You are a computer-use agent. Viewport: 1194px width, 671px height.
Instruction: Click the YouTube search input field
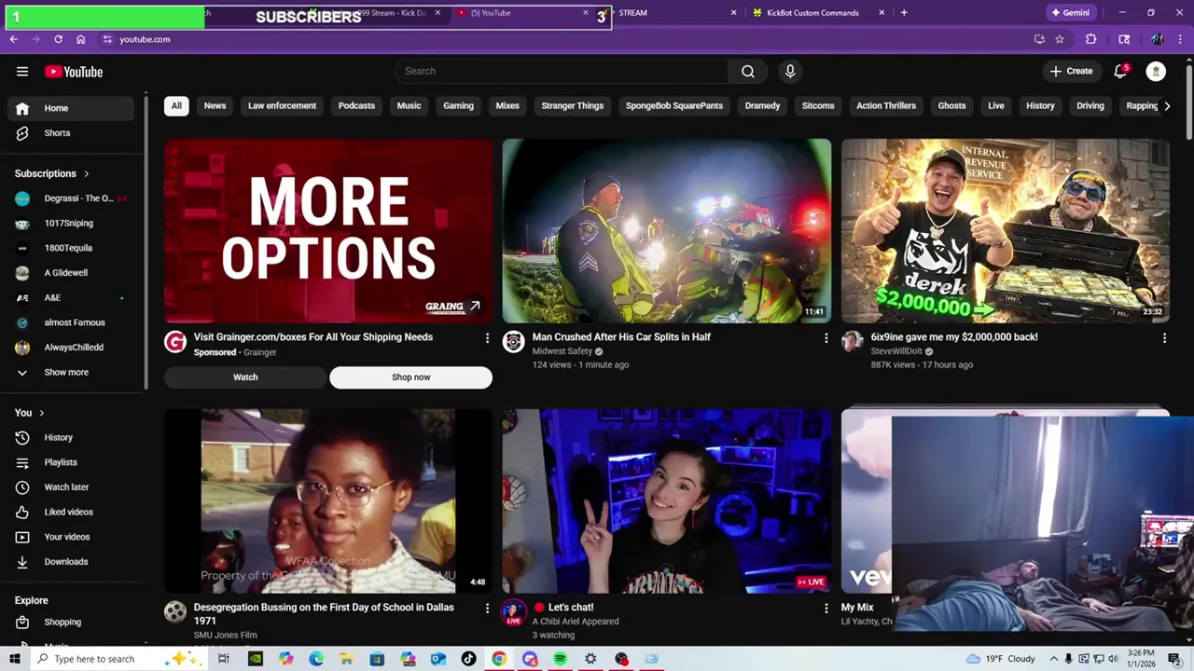click(x=562, y=71)
